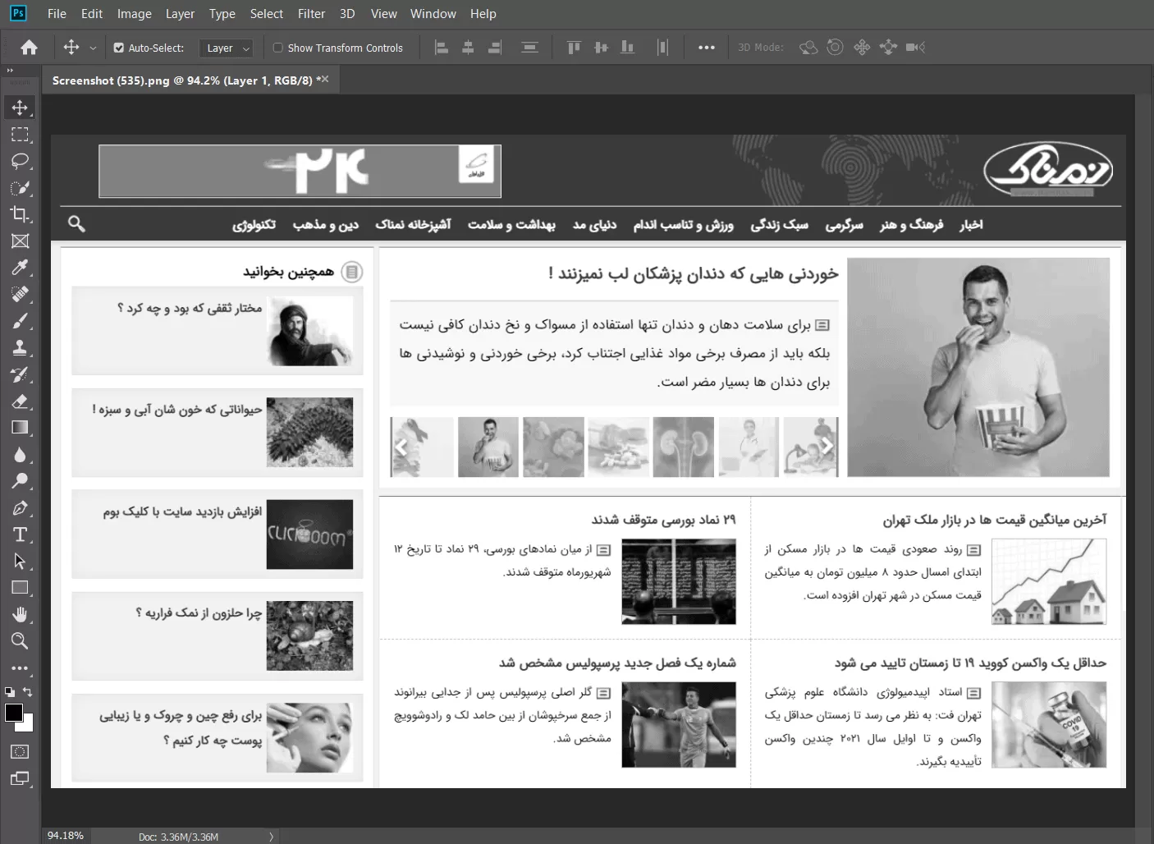Image resolution: width=1154 pixels, height=844 pixels.
Task: Select the Move tool in toolbar
Action: pyautogui.click(x=20, y=108)
